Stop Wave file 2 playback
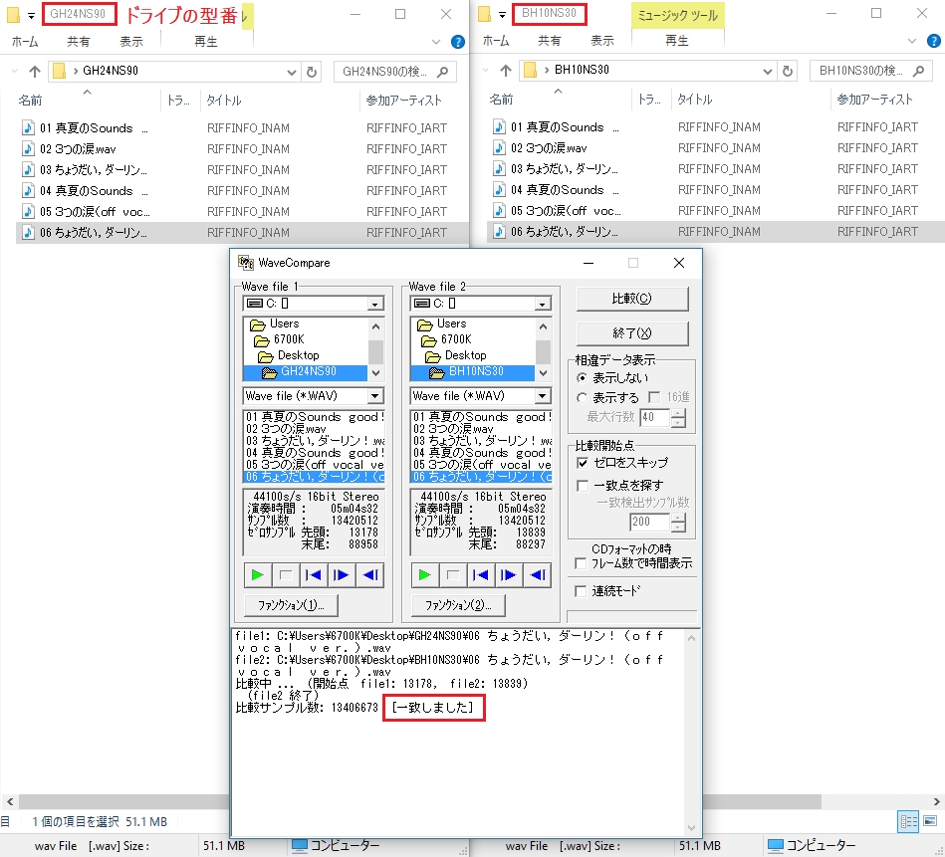The width and height of the screenshot is (945, 857). 453,575
